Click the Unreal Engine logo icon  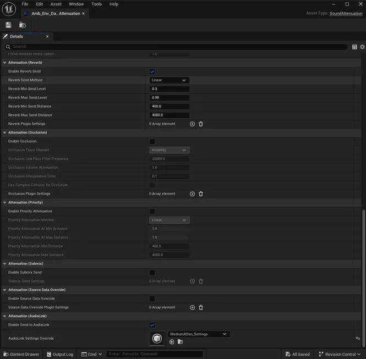click(9, 9)
